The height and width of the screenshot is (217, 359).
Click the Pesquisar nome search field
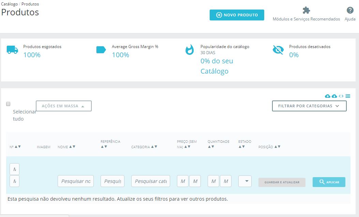[76, 181]
